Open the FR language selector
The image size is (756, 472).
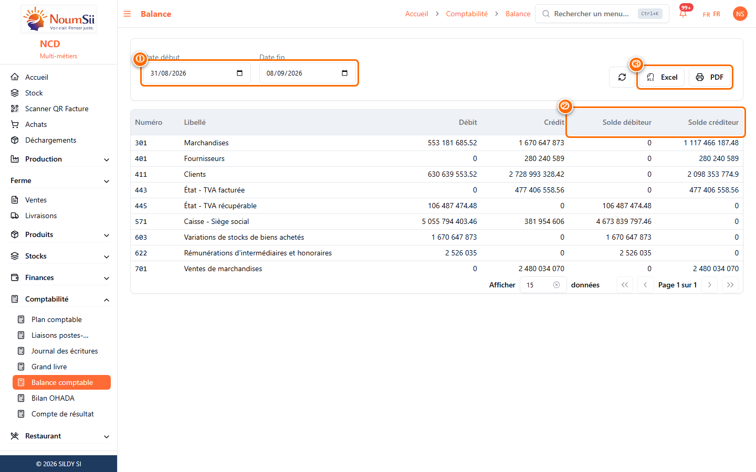tap(711, 14)
